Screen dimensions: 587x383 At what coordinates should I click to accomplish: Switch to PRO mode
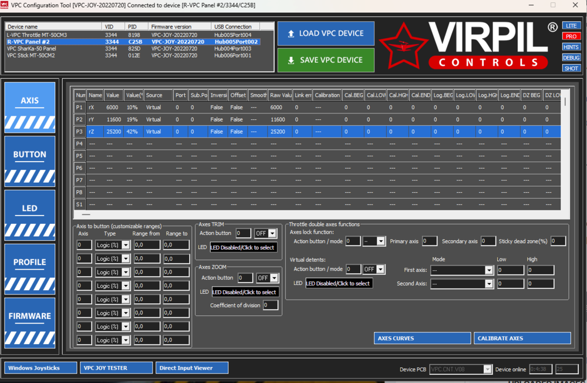[x=571, y=36]
